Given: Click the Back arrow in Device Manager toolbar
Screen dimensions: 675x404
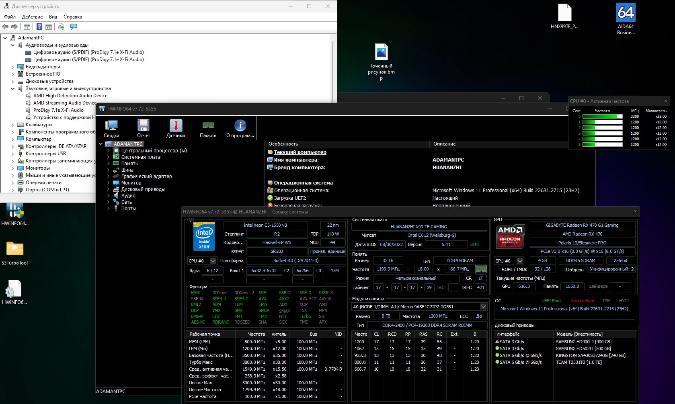Looking at the screenshot, I should coord(5,27).
